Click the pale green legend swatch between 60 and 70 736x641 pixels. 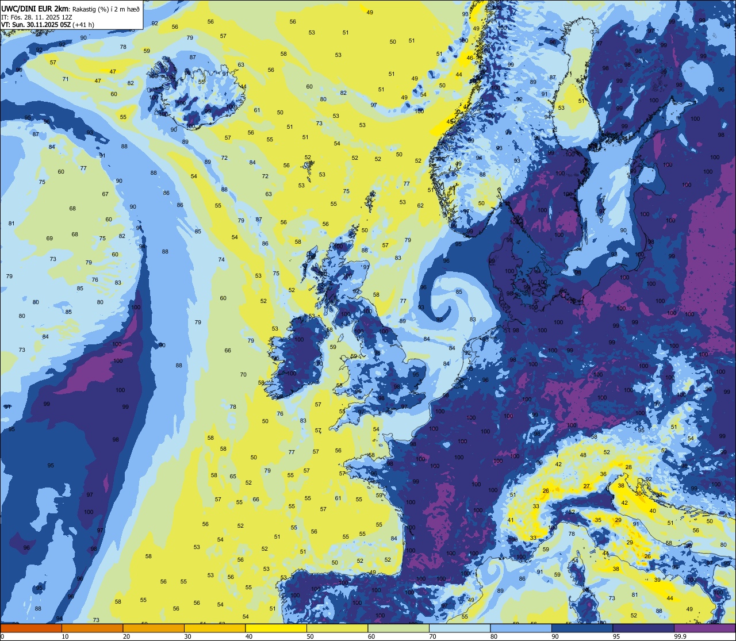tap(398, 628)
